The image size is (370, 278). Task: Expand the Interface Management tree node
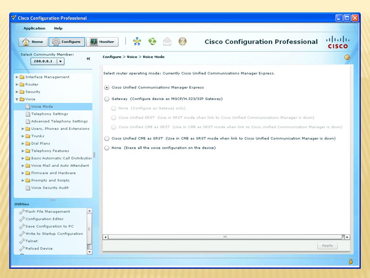(x=17, y=77)
